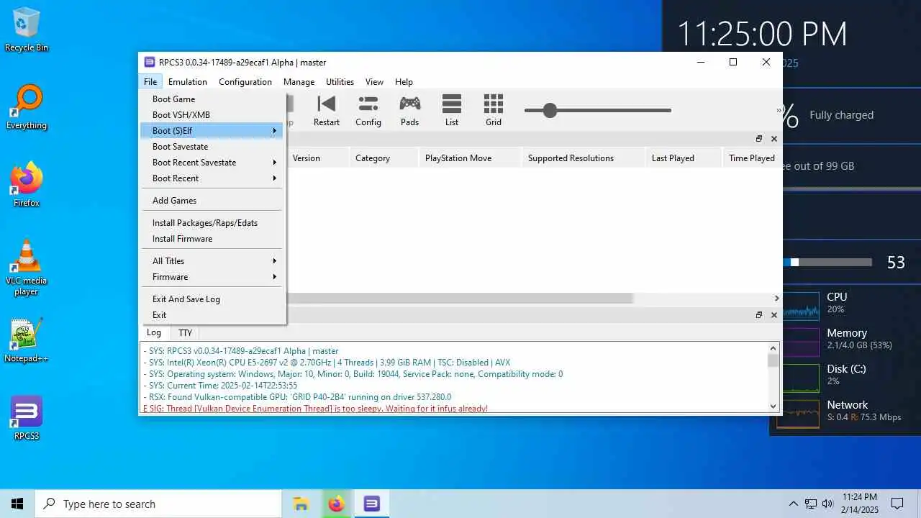Close the log panel
921x518 pixels.
tap(774, 315)
